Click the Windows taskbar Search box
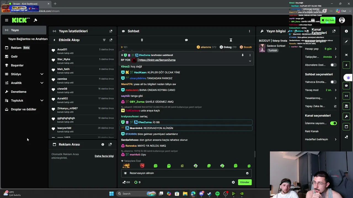 (137, 194)
